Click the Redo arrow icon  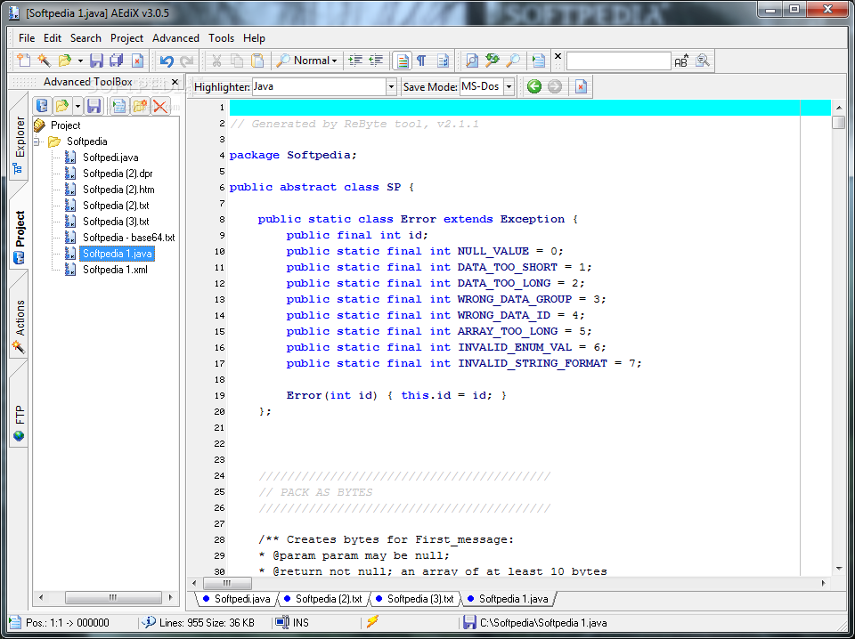(187, 61)
